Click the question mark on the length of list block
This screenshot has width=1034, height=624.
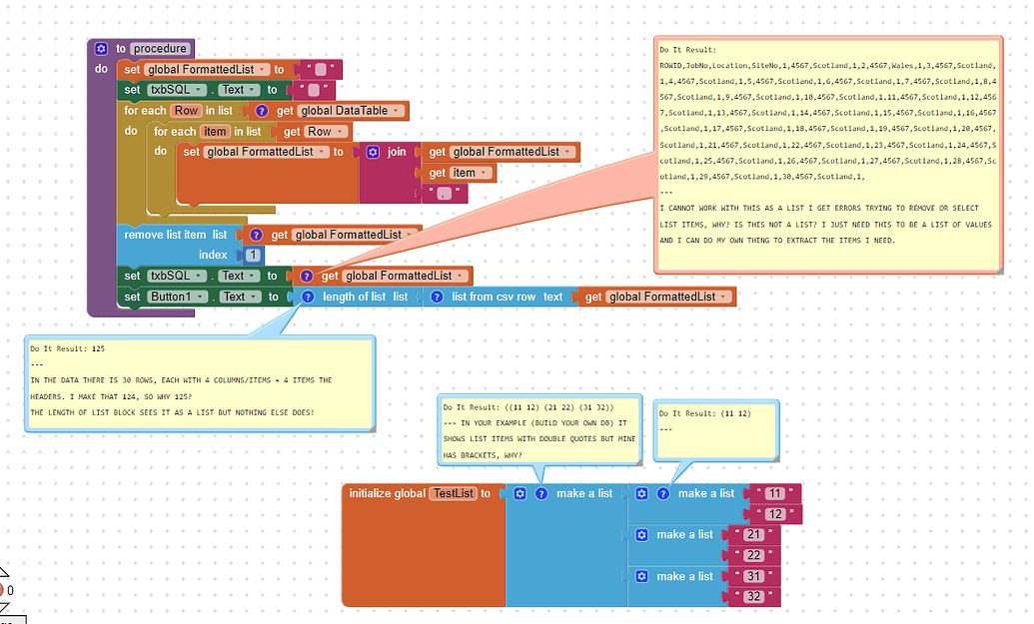click(308, 297)
